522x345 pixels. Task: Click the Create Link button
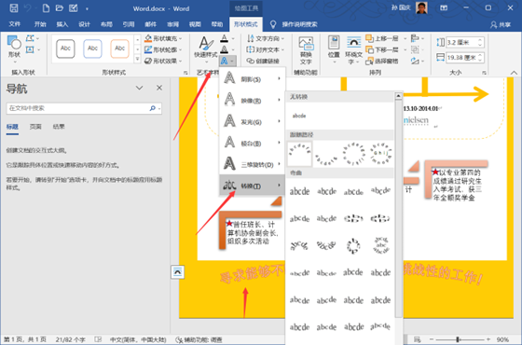pyautogui.click(x=263, y=61)
